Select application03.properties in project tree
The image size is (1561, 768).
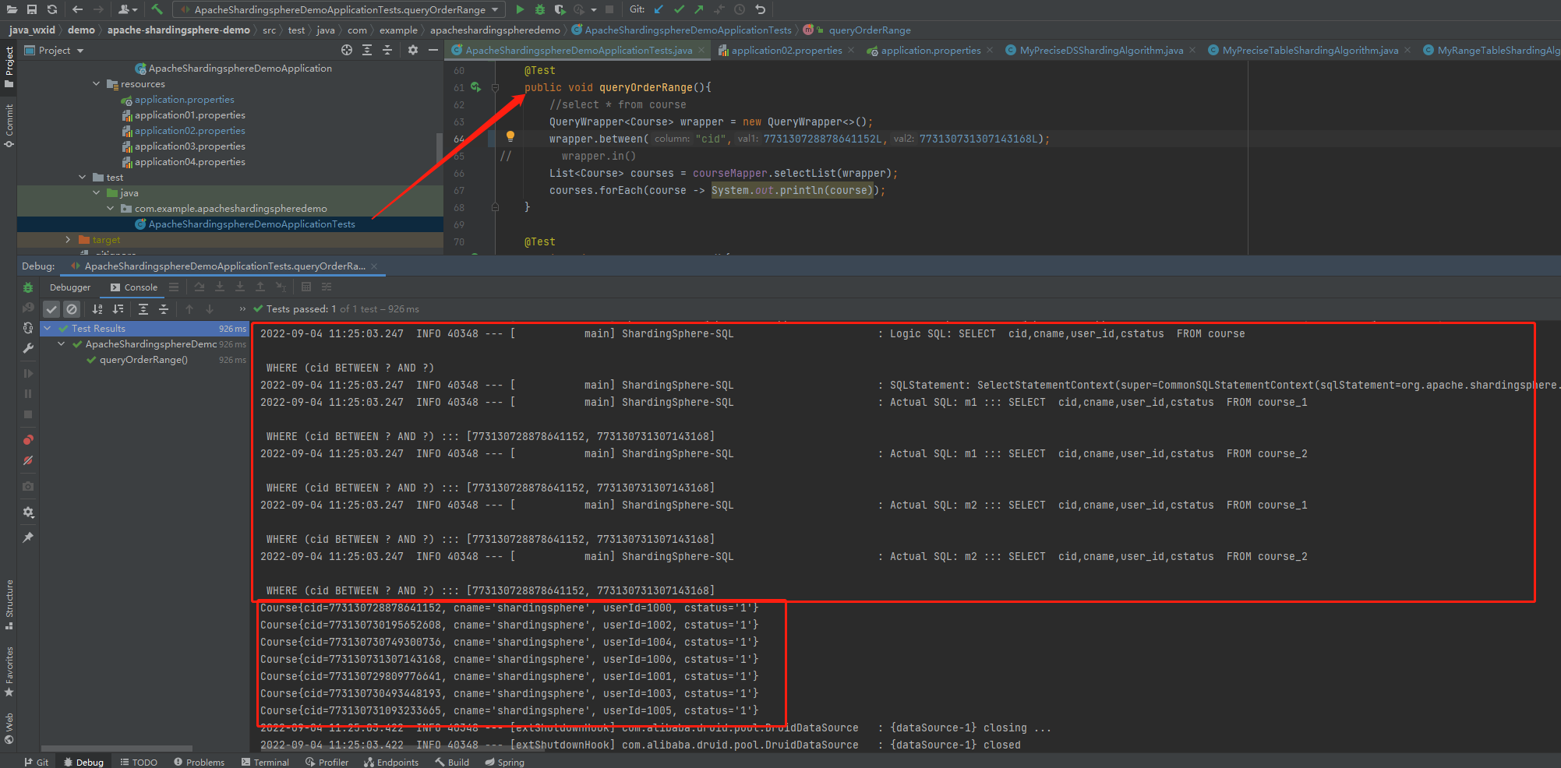(x=189, y=146)
